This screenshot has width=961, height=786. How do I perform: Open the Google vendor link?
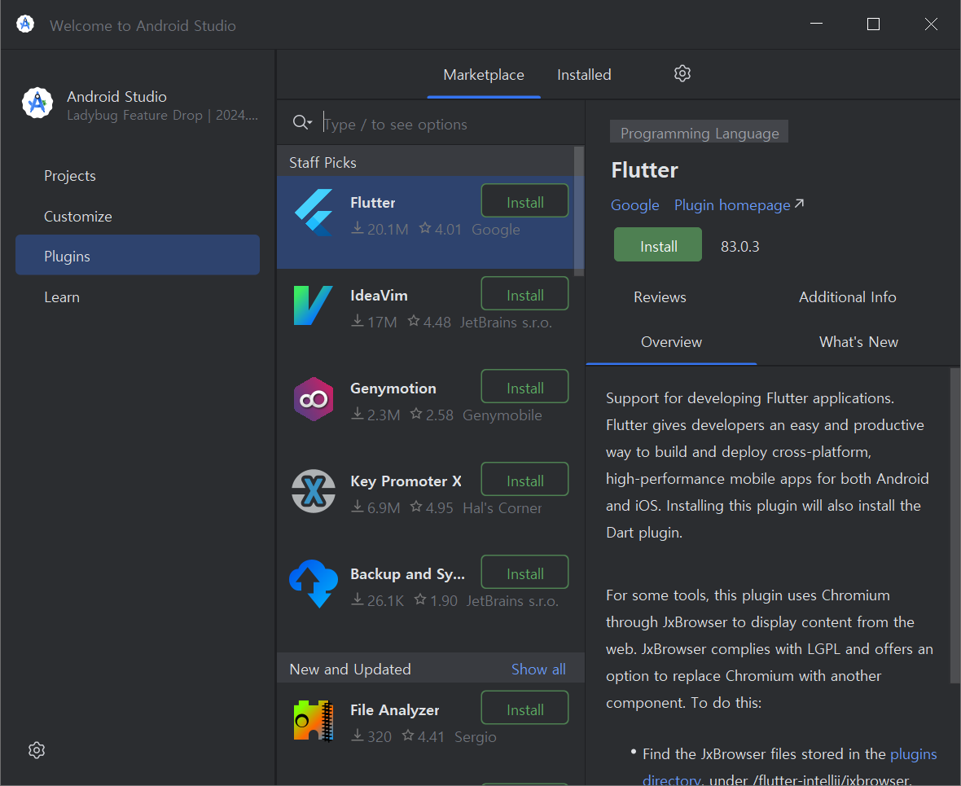(x=635, y=204)
